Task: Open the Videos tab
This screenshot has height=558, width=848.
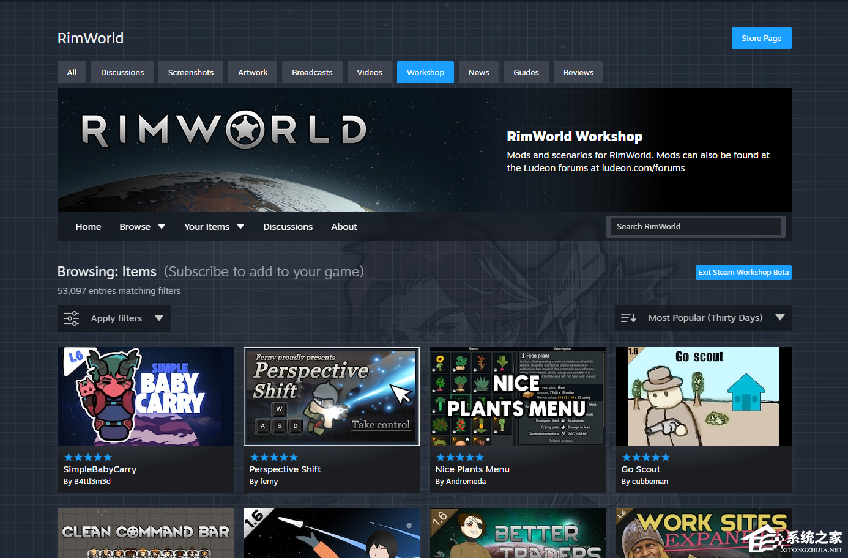Action: tap(370, 72)
